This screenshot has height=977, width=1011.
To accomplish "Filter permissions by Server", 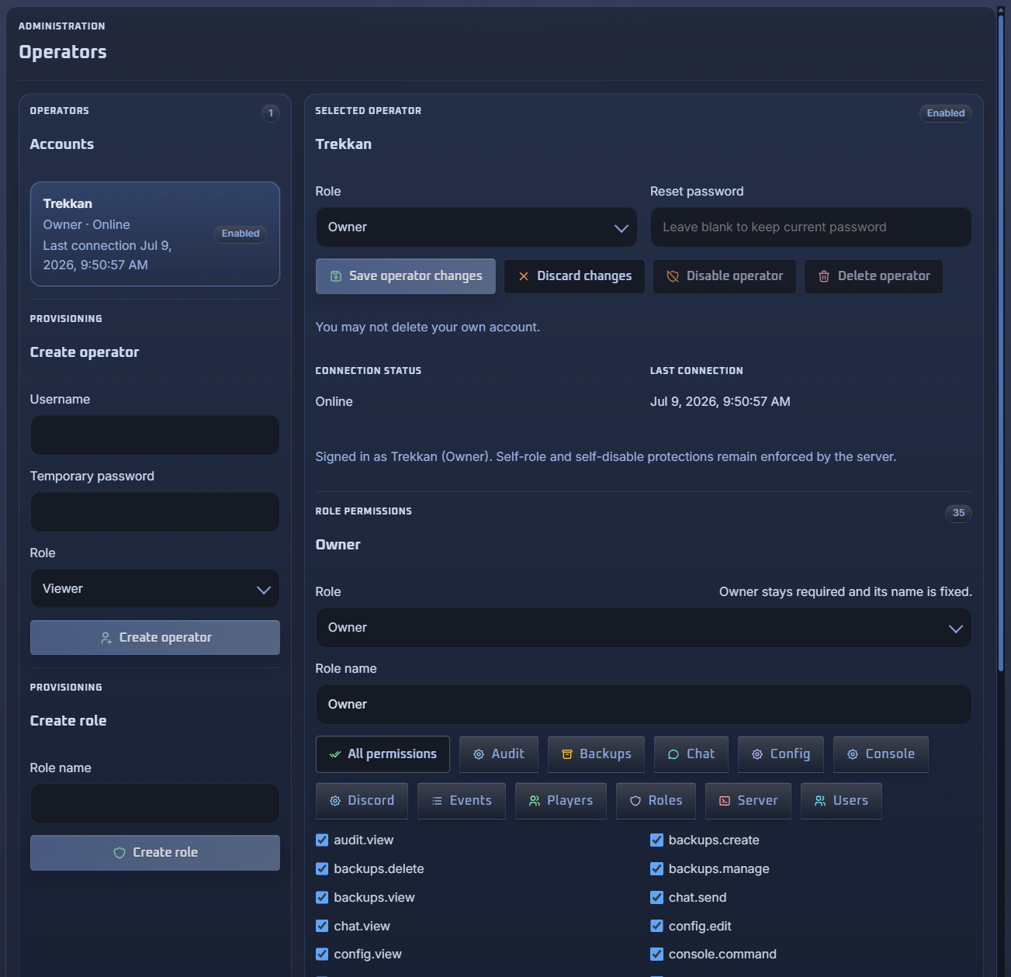I will click(748, 801).
